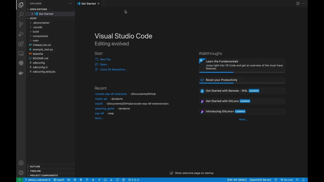Open Get Started with GitLens walkthrough
The height and width of the screenshot is (182, 324).
(242, 101)
